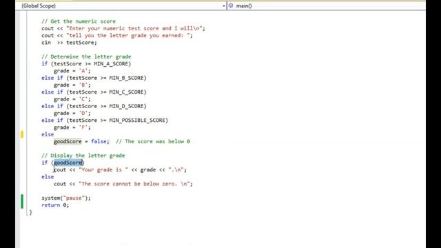
Task: Click the main() function icon
Action: point(231,6)
